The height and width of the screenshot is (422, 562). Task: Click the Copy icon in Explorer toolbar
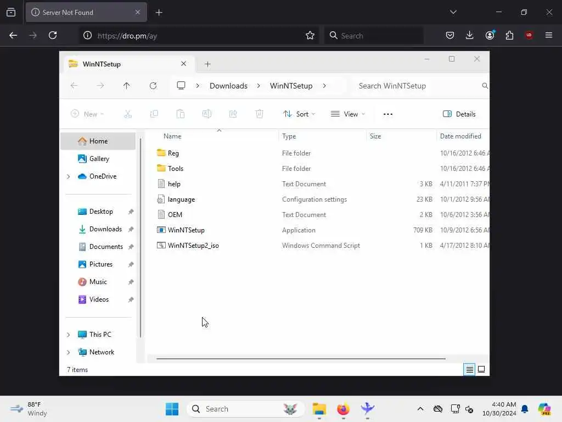coord(154,114)
